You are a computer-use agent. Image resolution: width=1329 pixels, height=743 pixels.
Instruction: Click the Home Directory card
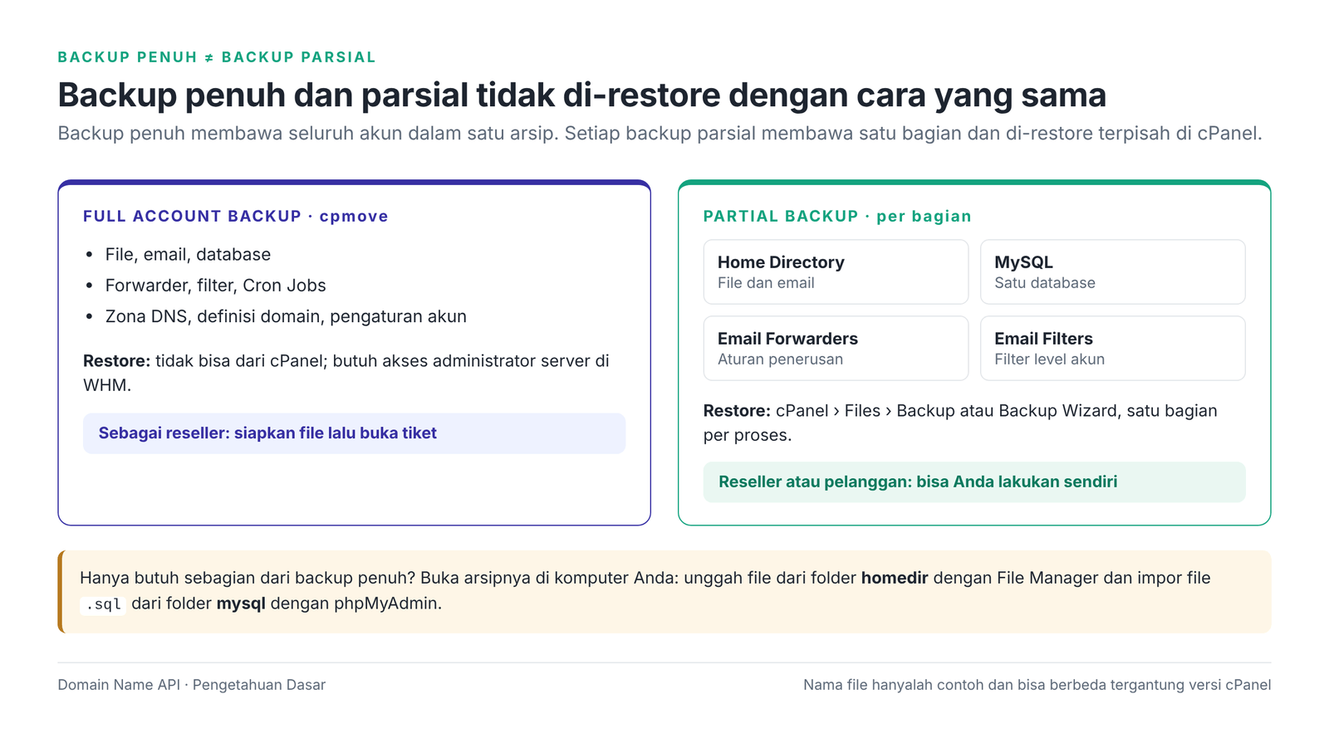[x=836, y=272]
